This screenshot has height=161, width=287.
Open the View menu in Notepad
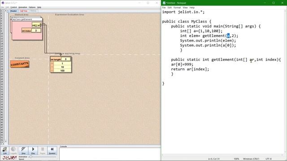(x=185, y=8)
